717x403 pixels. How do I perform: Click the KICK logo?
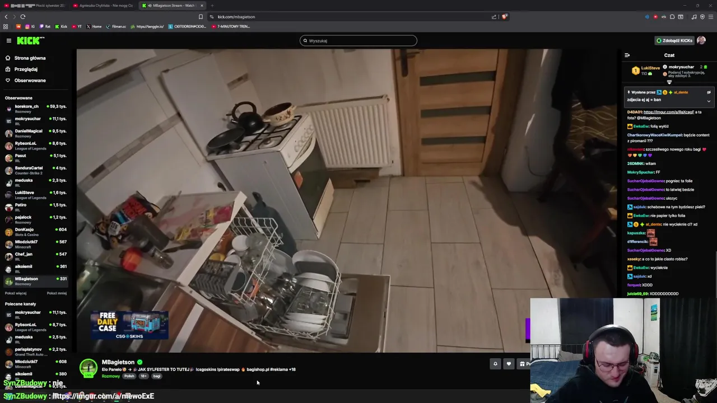click(30, 40)
